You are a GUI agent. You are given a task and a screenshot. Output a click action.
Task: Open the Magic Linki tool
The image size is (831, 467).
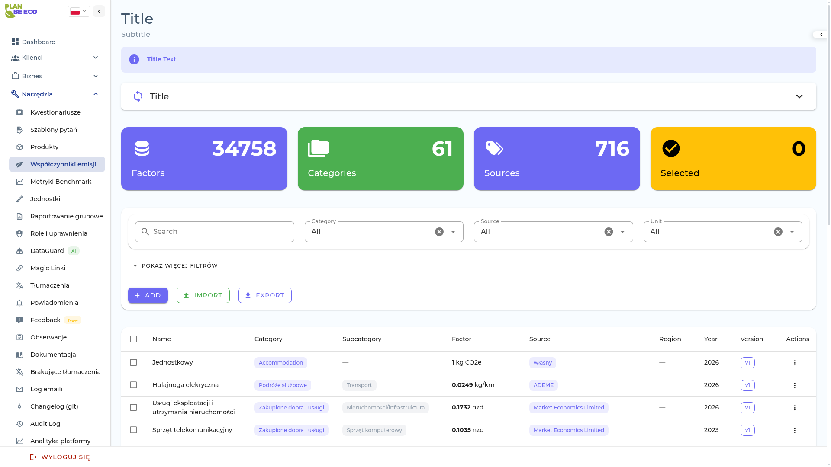point(48,268)
